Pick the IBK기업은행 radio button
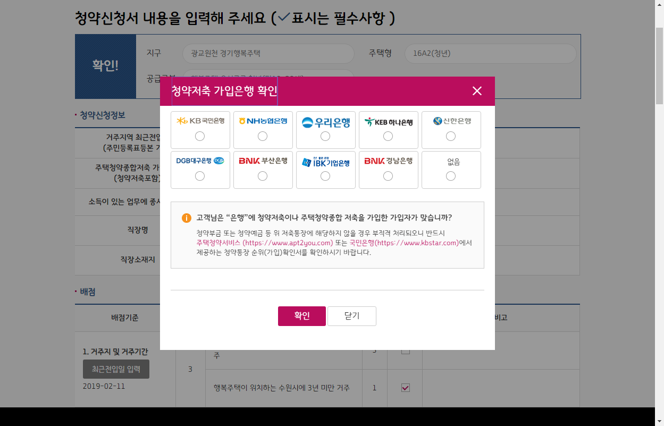The image size is (664, 426). coord(325,176)
